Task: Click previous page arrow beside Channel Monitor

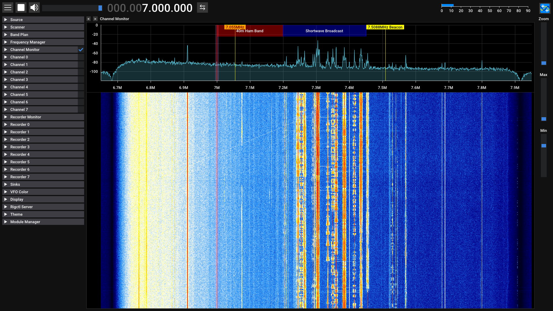Action: [x=89, y=19]
